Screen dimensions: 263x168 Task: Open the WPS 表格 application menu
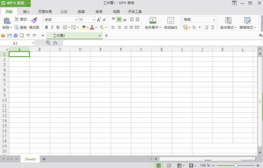[15, 3]
